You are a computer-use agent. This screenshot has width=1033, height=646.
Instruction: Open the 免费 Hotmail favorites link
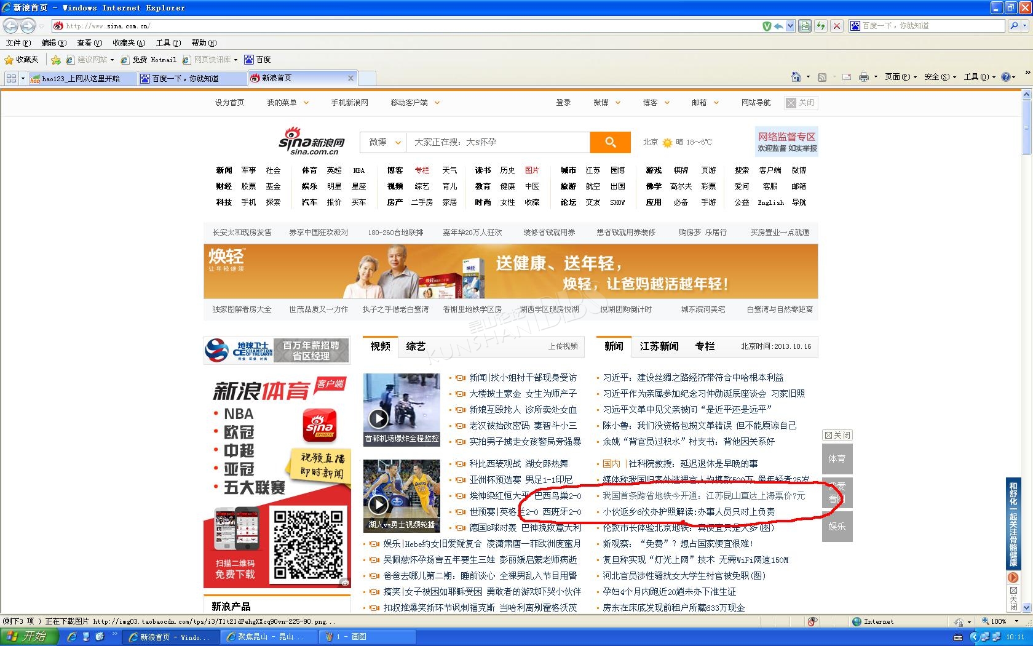149,60
